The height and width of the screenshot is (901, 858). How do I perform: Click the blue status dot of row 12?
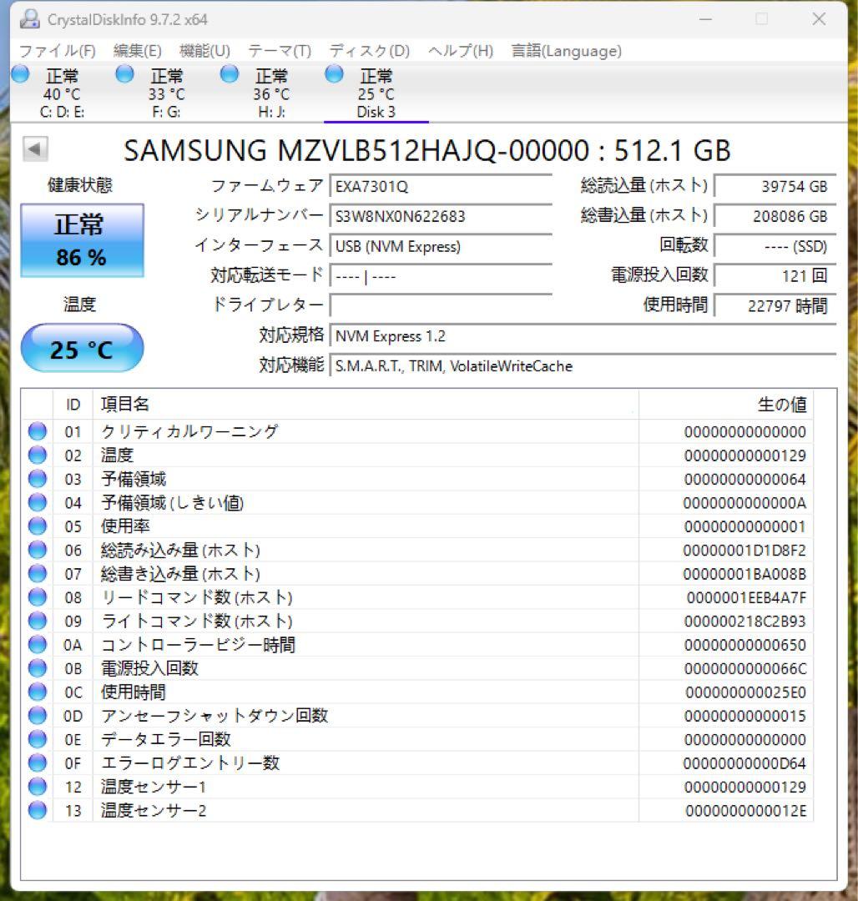click(x=38, y=787)
